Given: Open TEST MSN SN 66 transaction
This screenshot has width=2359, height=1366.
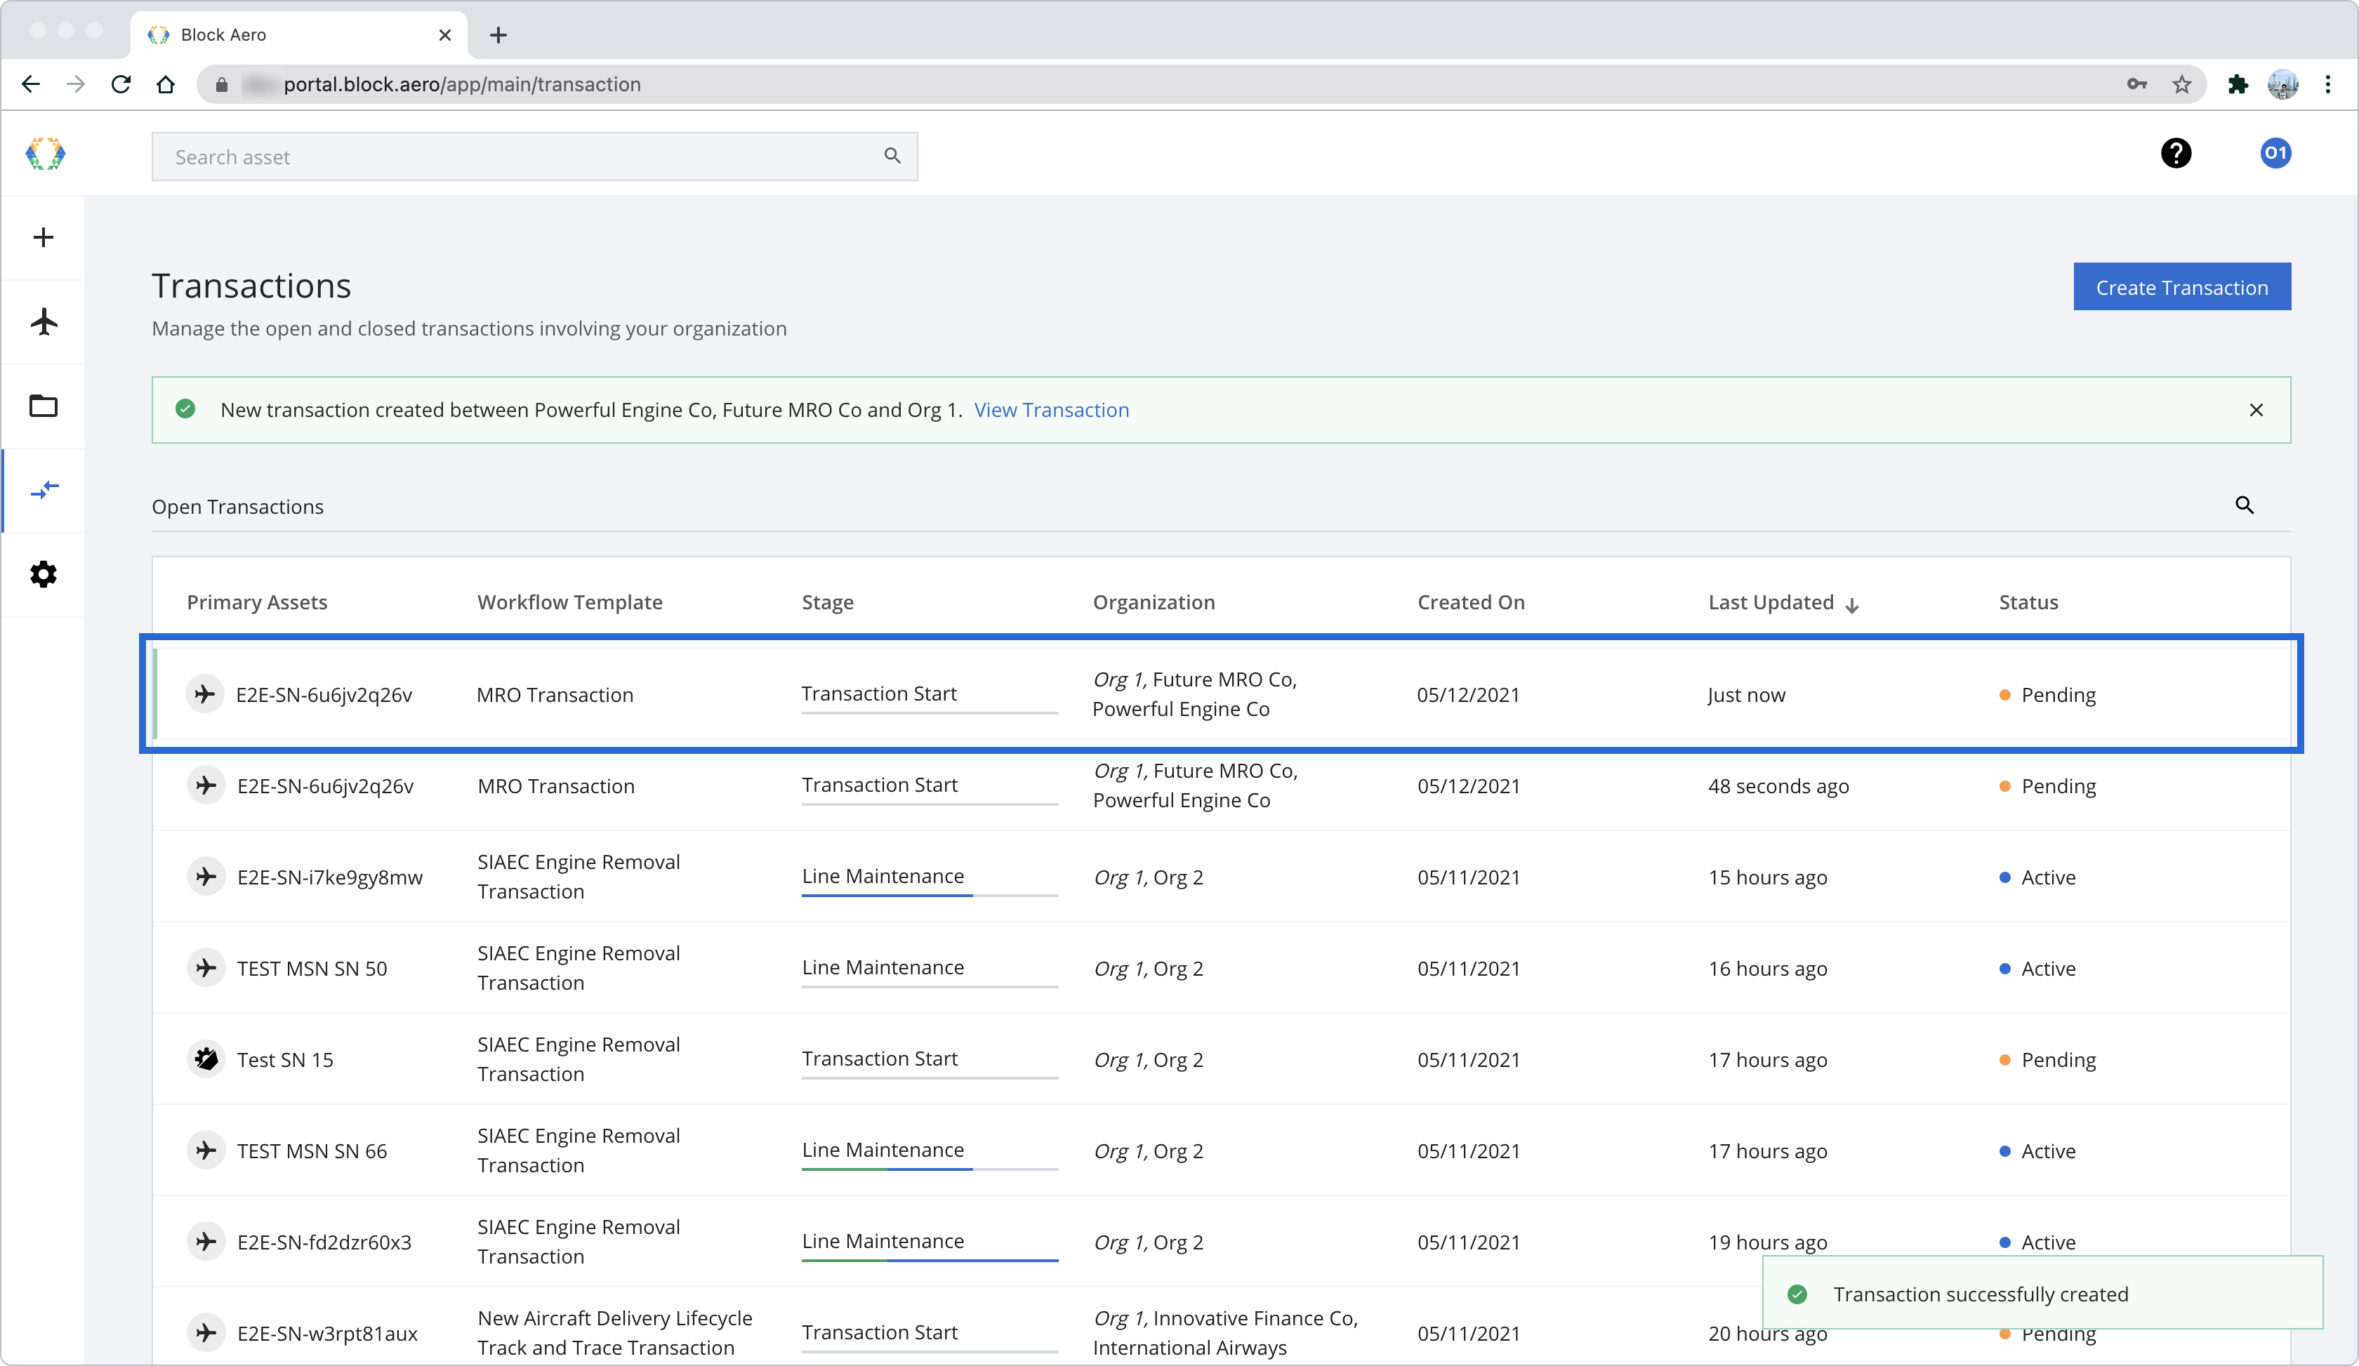Looking at the screenshot, I should click(x=1221, y=1151).
